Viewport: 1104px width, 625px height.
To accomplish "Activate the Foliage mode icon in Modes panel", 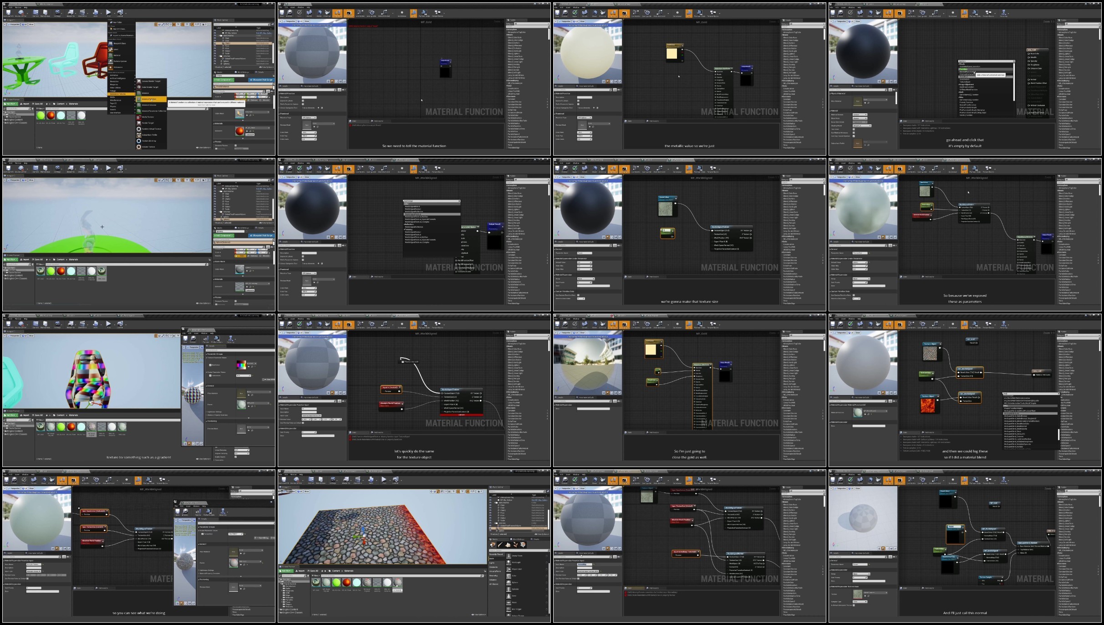I will (515, 545).
